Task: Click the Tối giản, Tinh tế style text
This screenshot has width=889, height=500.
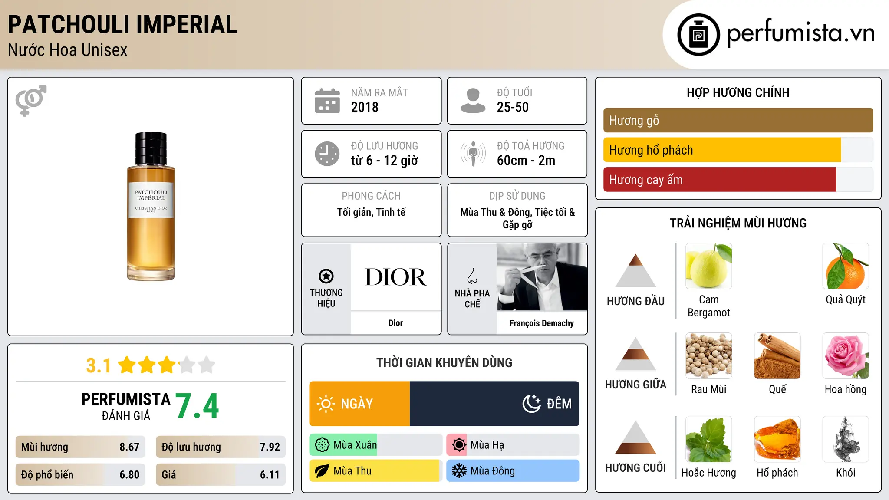Action: pyautogui.click(x=371, y=212)
